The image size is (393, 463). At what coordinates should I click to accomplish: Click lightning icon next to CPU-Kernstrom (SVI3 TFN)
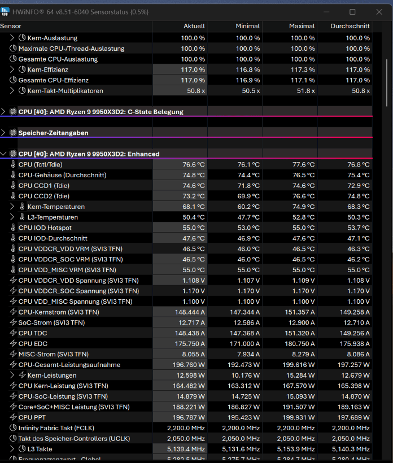coord(13,312)
